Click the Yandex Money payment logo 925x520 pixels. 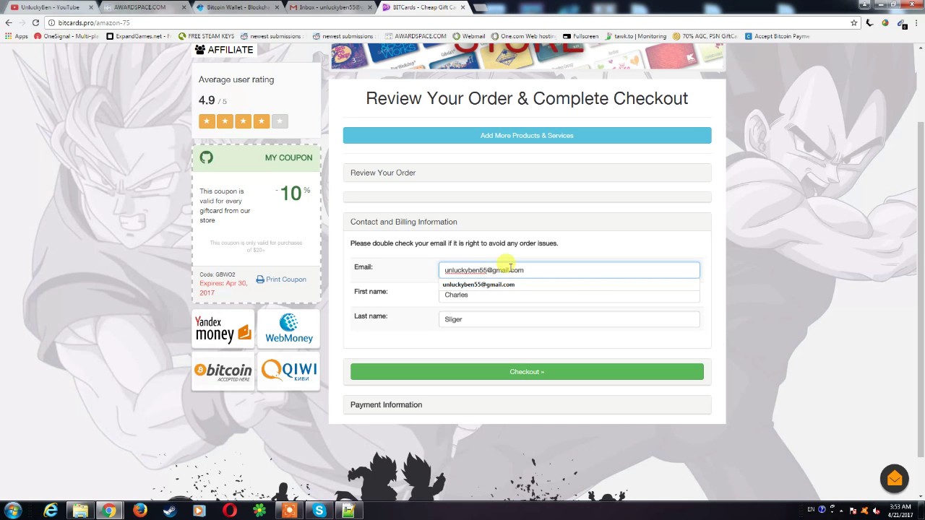point(223,329)
